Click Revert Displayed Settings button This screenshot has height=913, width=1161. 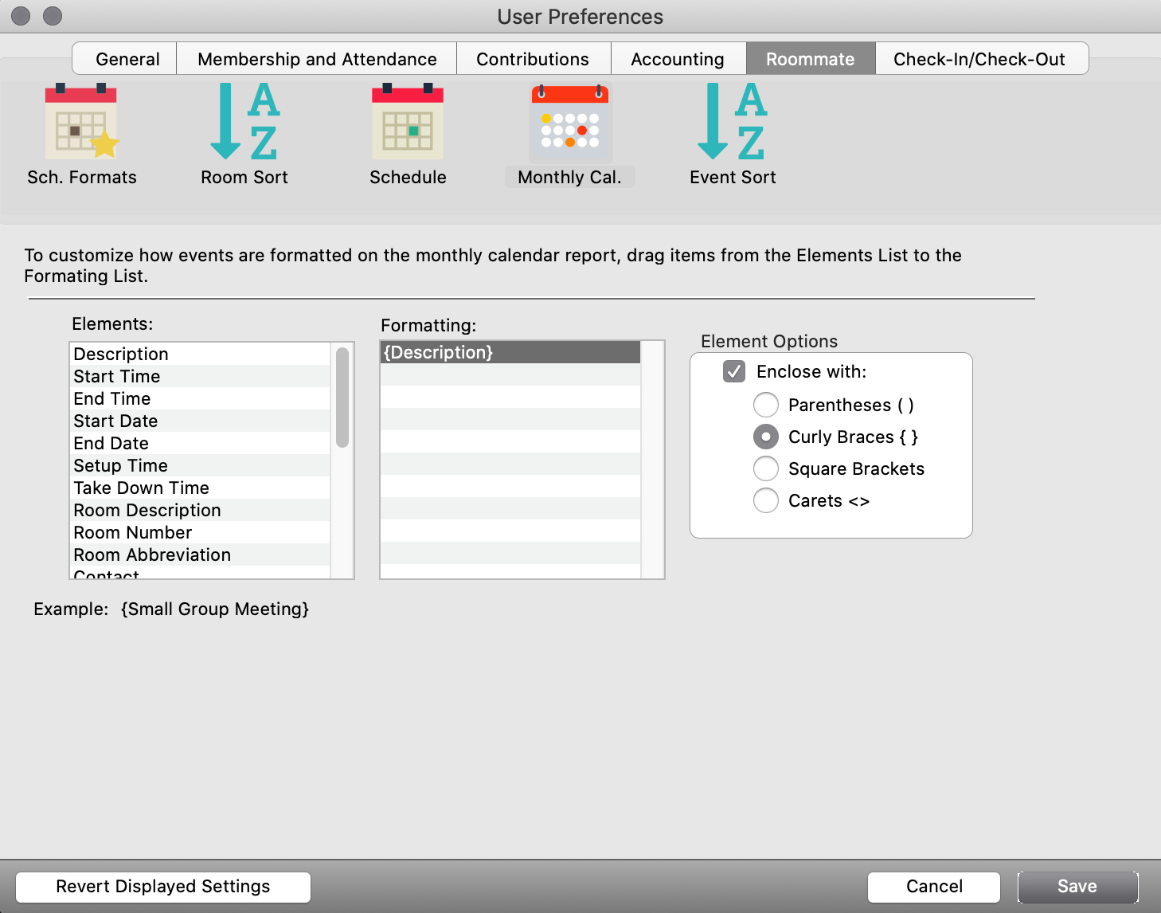pyautogui.click(x=163, y=887)
